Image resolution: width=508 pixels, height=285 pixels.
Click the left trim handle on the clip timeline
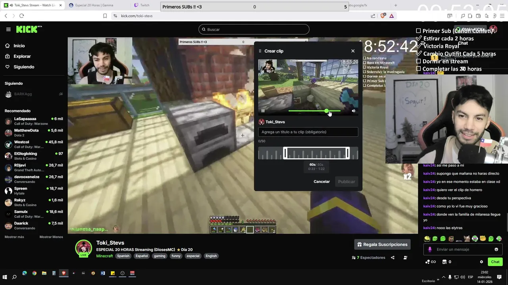point(285,153)
